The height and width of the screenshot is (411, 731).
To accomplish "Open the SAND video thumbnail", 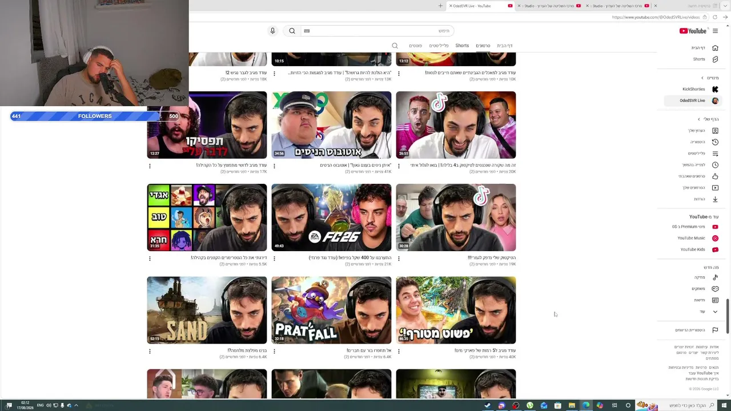I will point(207,310).
